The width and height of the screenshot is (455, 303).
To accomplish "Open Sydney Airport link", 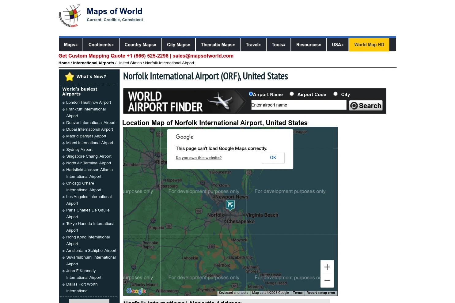I will [x=79, y=150].
